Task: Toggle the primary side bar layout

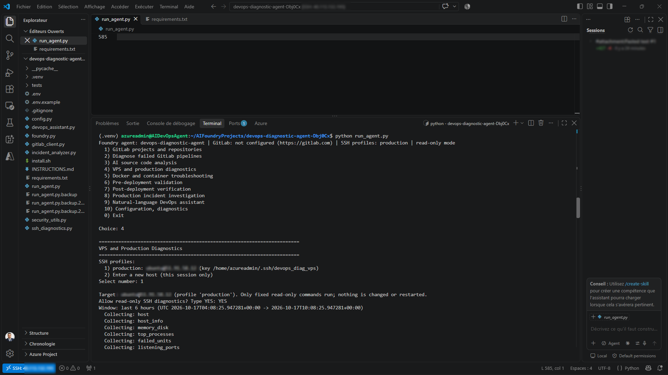Action: pos(580,6)
